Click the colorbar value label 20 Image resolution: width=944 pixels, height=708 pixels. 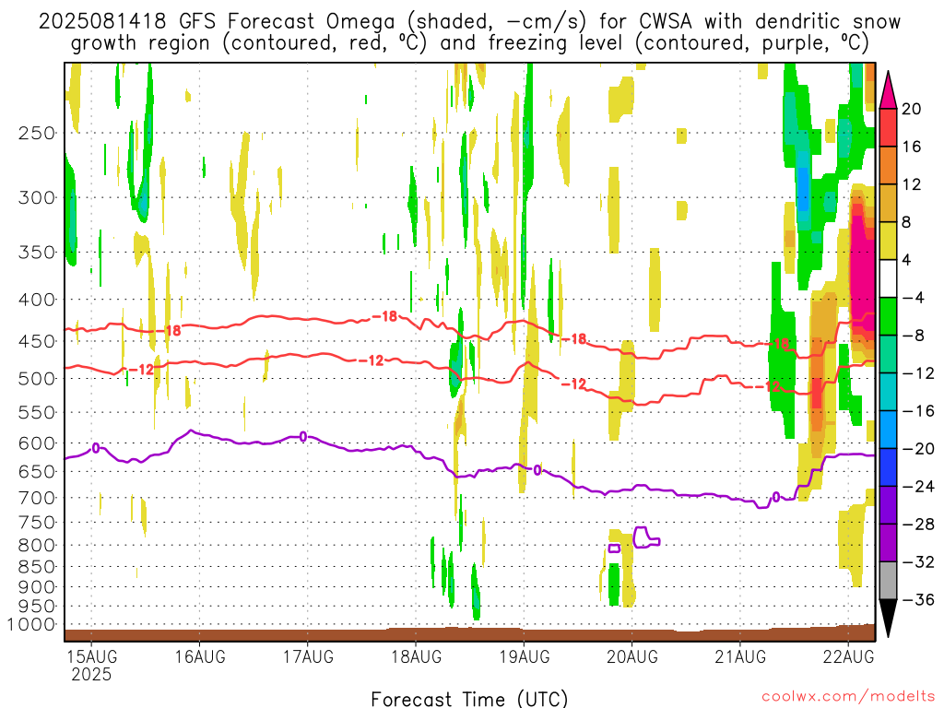[x=912, y=109]
